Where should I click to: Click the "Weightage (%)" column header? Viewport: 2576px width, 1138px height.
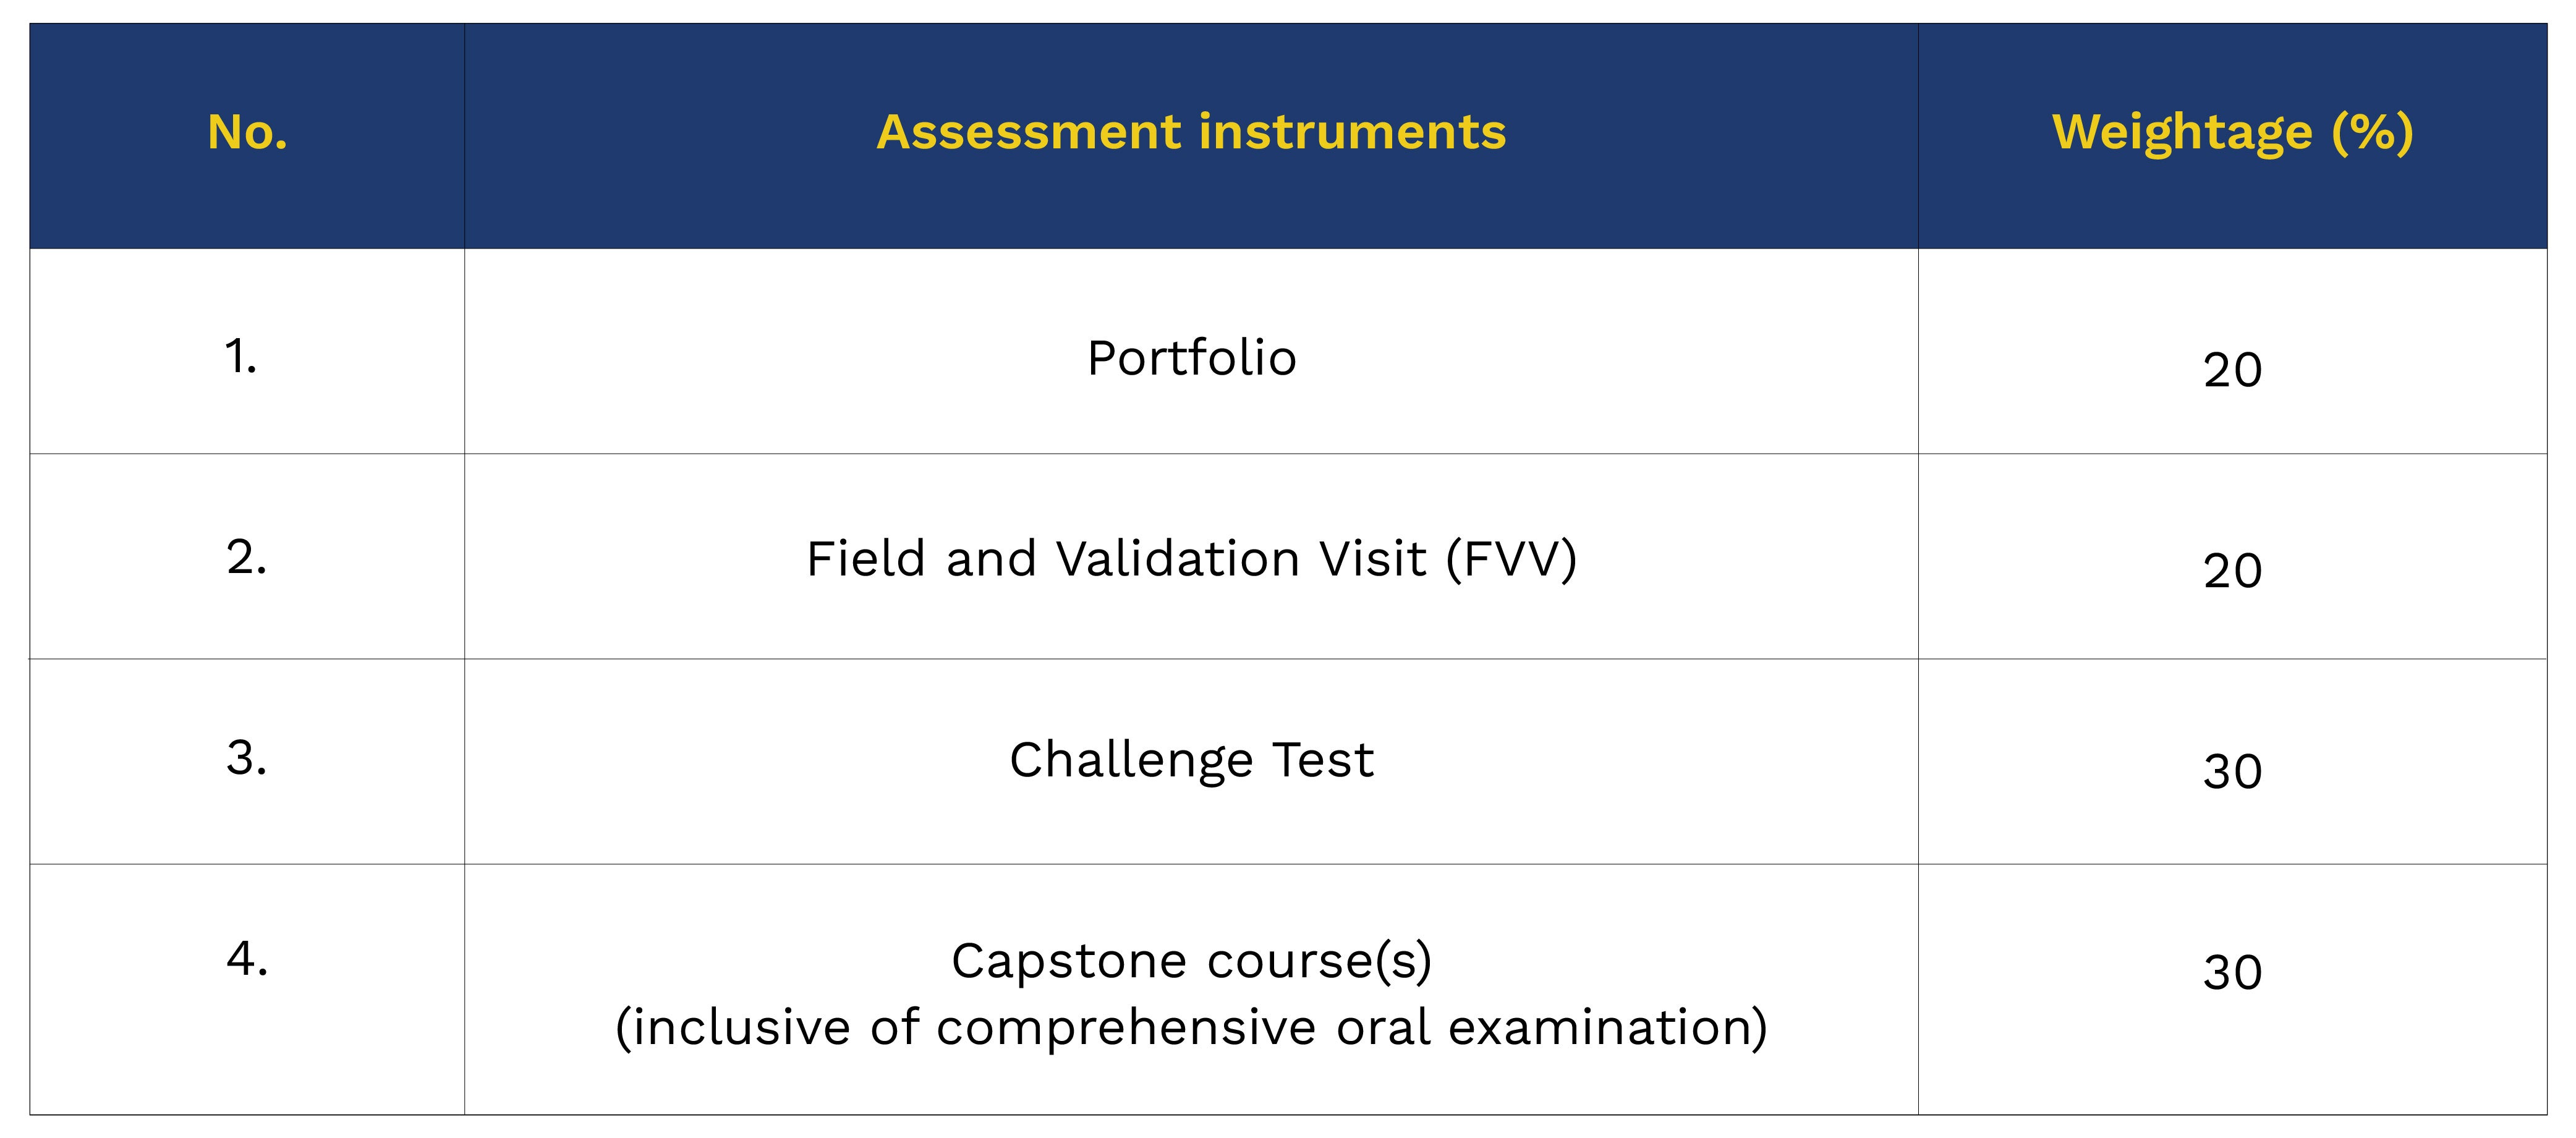click(2232, 133)
